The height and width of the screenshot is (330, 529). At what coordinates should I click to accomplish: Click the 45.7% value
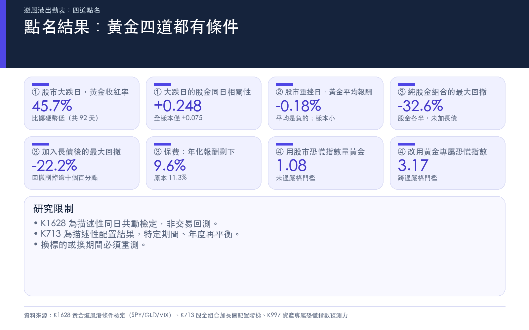[52, 106]
